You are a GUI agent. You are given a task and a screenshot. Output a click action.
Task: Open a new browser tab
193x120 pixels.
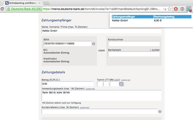pyautogui.click(x=46, y=3)
